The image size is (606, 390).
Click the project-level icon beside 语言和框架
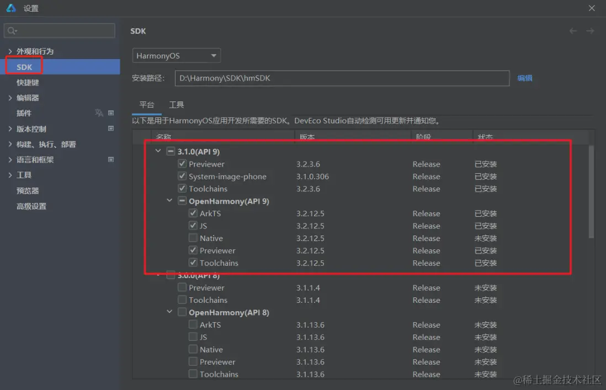point(111,159)
